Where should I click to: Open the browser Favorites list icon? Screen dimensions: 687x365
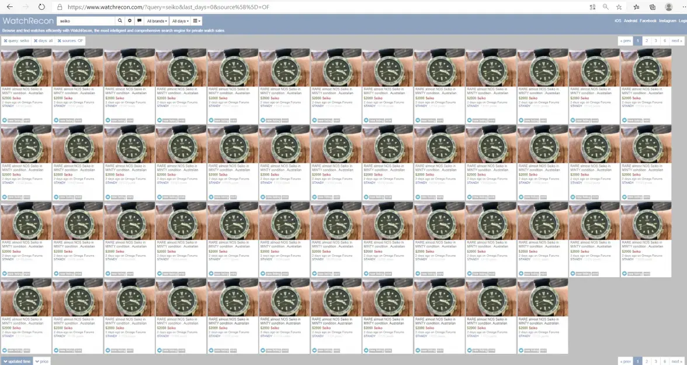click(x=636, y=7)
